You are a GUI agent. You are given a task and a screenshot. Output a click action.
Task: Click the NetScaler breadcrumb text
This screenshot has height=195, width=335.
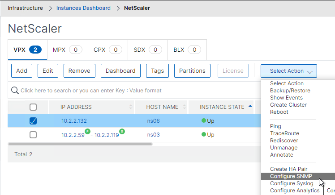pyautogui.click(x=137, y=8)
